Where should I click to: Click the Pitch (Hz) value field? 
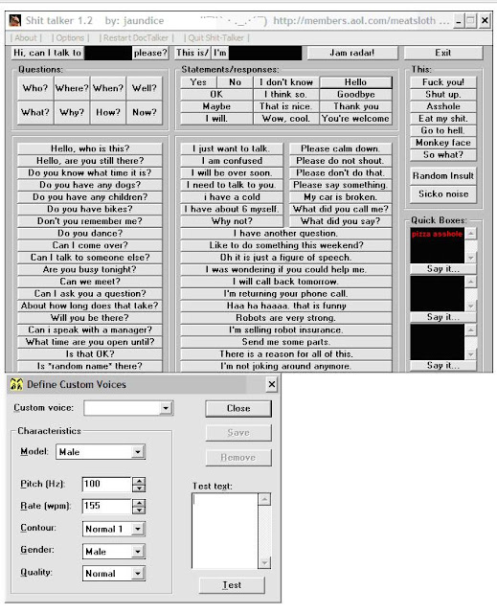(x=106, y=485)
